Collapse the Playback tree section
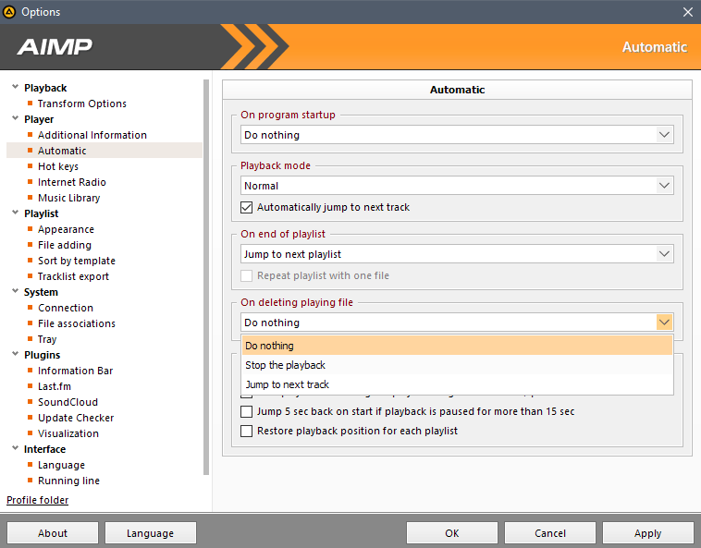This screenshot has height=548, width=701. point(15,87)
